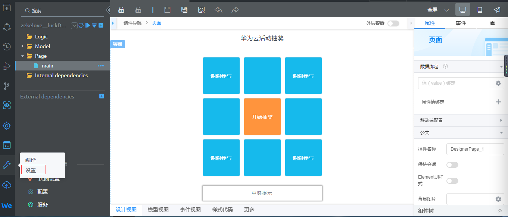The width and height of the screenshot is (508, 217).
Task: Click the wrench tools icon in sidebar
Action: (x=7, y=165)
